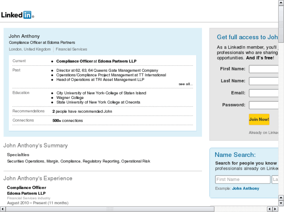The image size is (284, 212).
Task: Enter a name in the Name Search First Name box
Action: 243,179
